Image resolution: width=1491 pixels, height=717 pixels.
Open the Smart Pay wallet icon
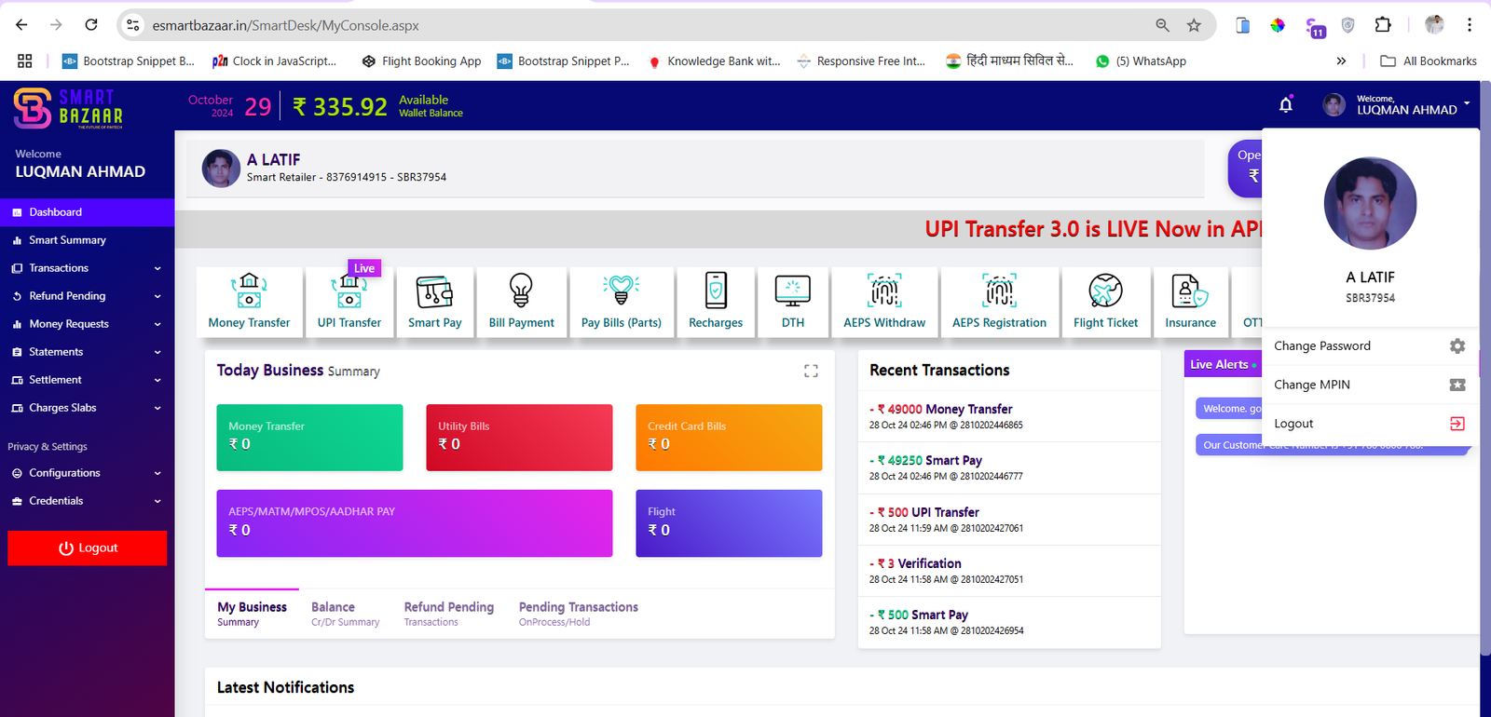[x=434, y=291]
